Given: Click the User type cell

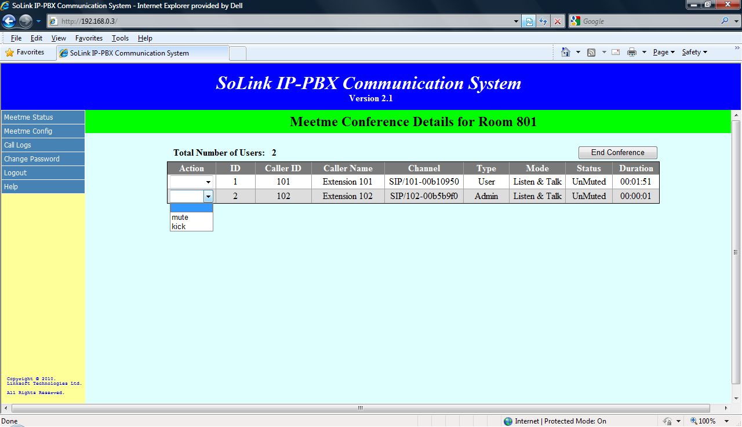Looking at the screenshot, I should 486,182.
